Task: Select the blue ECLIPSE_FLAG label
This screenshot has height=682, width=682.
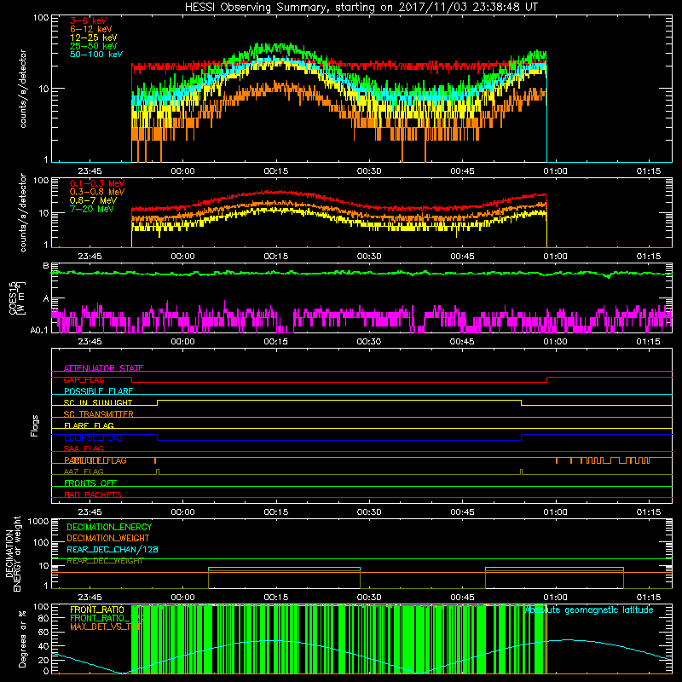Action: [93, 437]
